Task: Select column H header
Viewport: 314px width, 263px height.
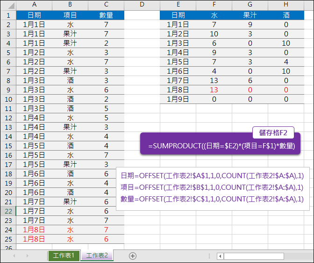Action: point(286,5)
